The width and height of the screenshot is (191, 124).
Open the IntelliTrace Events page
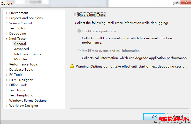coord(28,54)
